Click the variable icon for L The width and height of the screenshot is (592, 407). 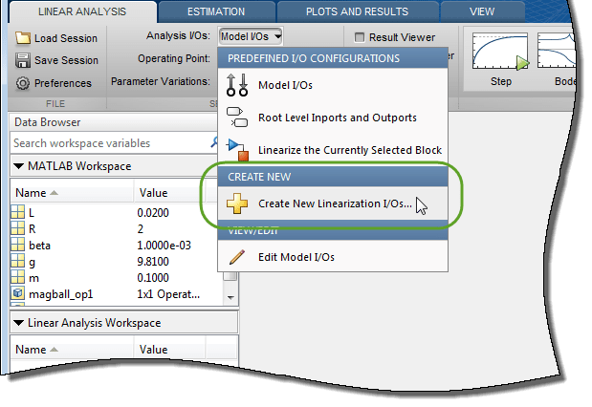pyautogui.click(x=18, y=212)
